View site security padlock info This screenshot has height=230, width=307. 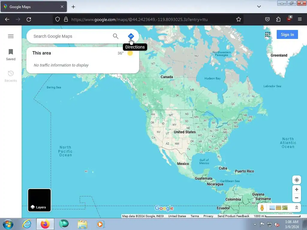pos(66,19)
